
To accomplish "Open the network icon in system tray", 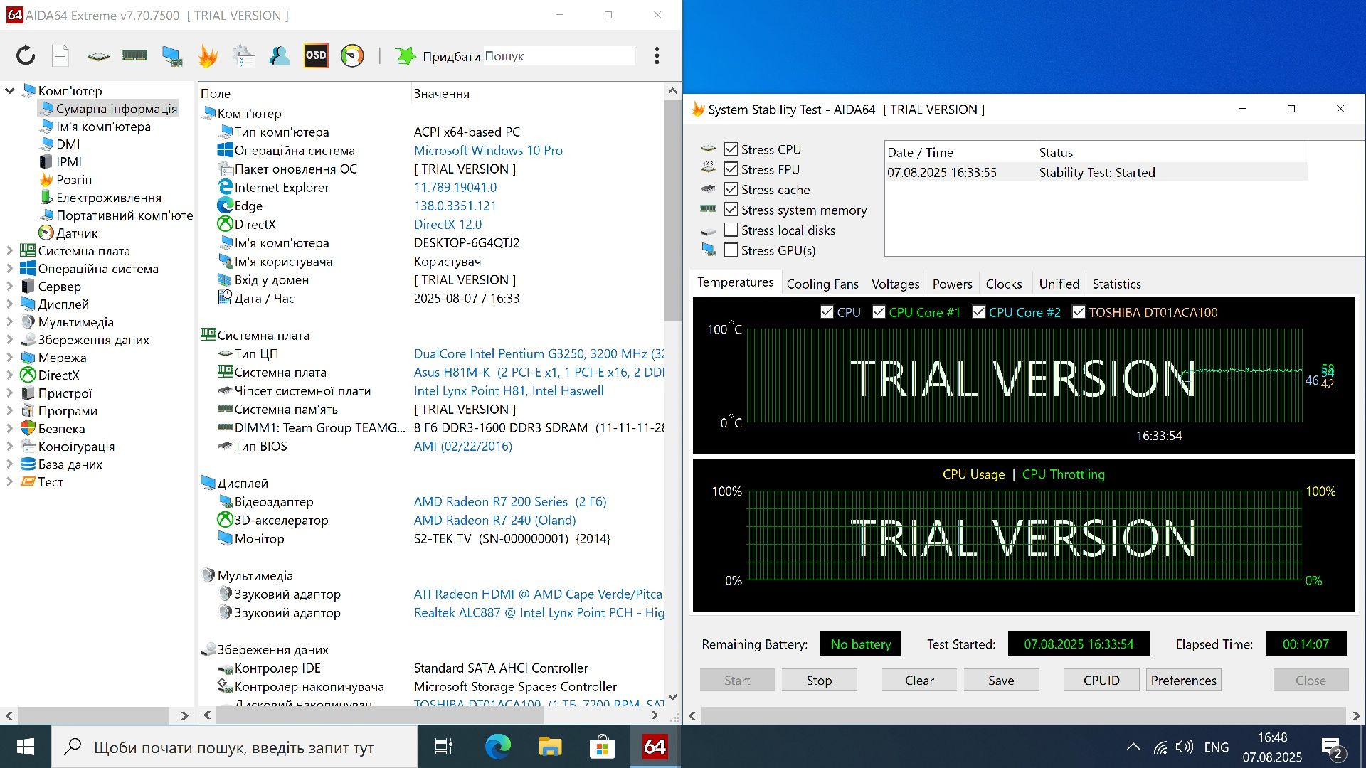I will point(1160,747).
